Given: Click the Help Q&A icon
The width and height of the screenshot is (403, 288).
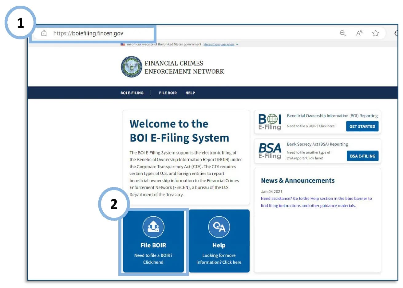Looking at the screenshot, I should [219, 227].
